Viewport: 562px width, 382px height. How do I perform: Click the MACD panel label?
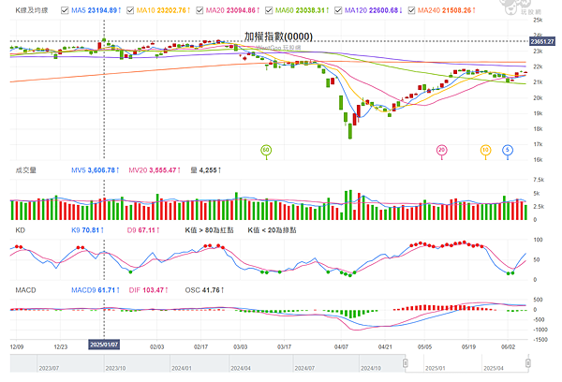pyautogui.click(x=25, y=290)
